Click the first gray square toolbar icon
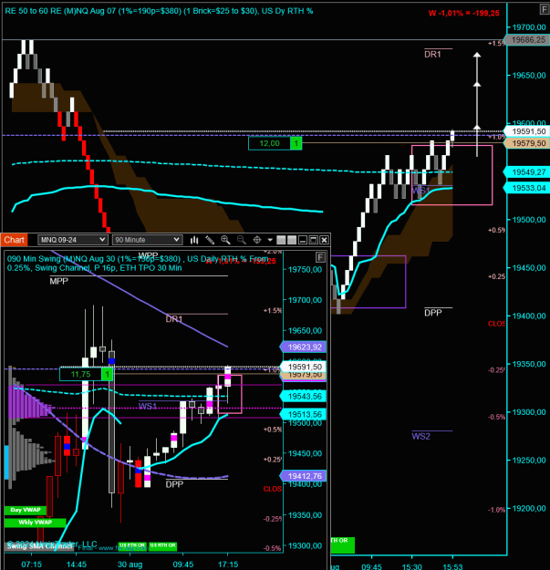 coord(281,240)
